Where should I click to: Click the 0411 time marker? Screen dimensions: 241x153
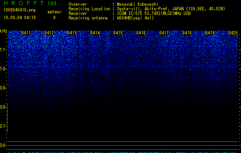pyautogui.click(x=26, y=33)
